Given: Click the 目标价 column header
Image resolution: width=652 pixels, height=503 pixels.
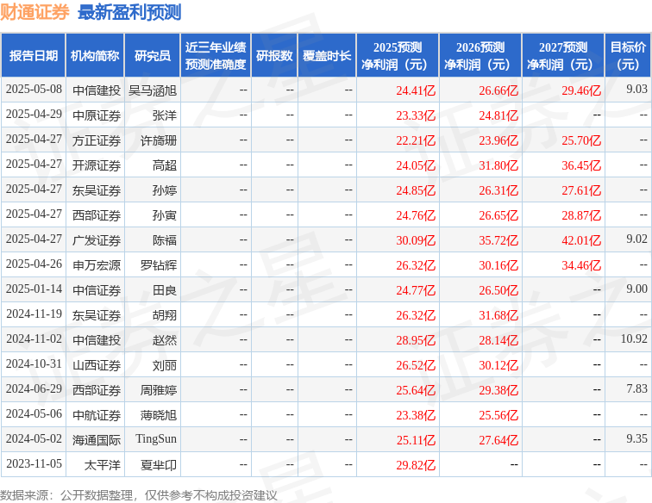Looking at the screenshot, I should [x=628, y=56].
